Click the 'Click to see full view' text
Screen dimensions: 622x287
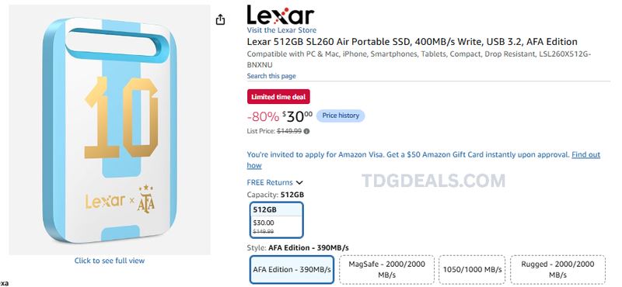pyautogui.click(x=110, y=261)
